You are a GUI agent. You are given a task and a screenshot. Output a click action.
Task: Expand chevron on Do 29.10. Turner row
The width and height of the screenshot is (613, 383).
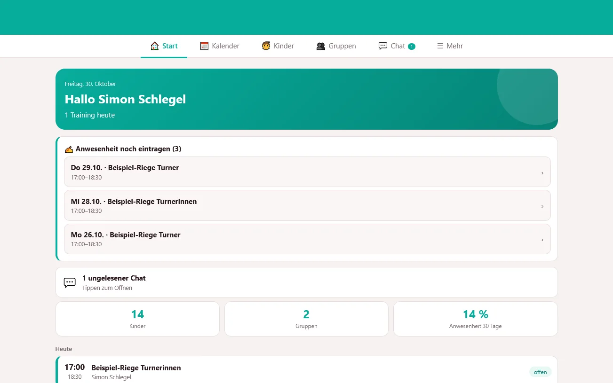coord(542,173)
